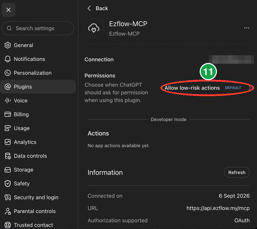Screen dimensions: 257x229
Task: Click the Billing card icon
Action: pyautogui.click(x=8, y=114)
